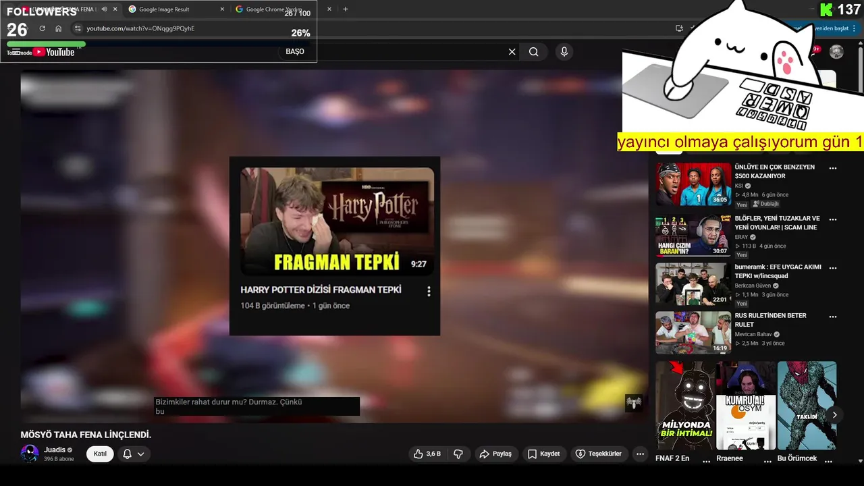Click the Mevtcan Bahav channel name

tap(753, 334)
